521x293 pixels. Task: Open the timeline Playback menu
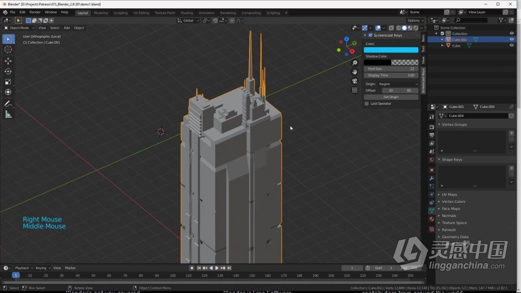tap(23, 268)
